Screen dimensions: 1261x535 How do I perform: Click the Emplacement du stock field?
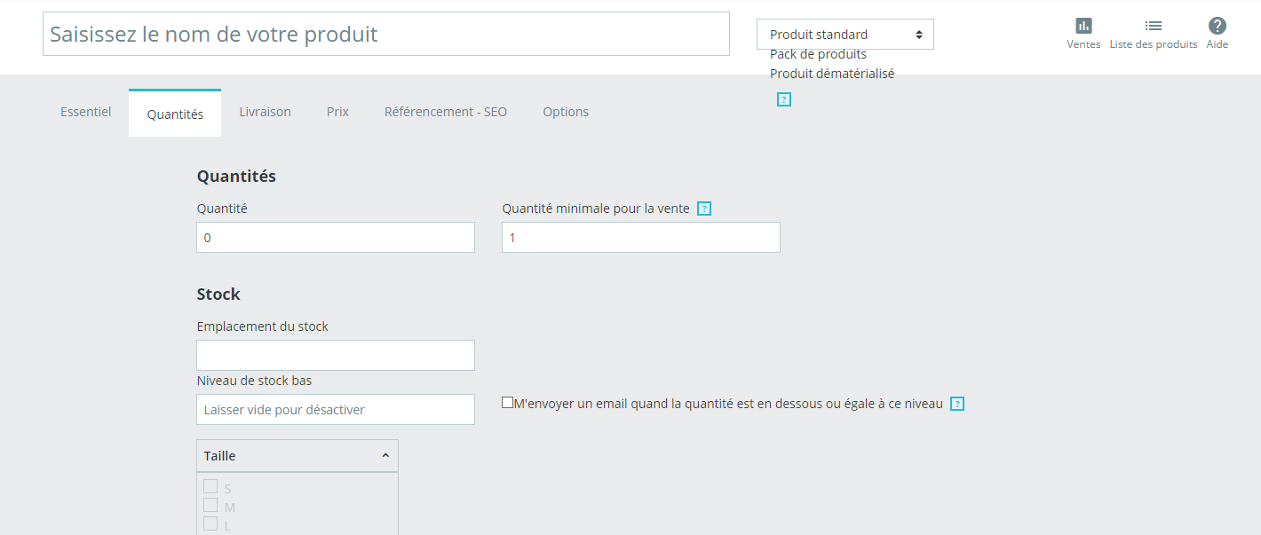tap(335, 356)
